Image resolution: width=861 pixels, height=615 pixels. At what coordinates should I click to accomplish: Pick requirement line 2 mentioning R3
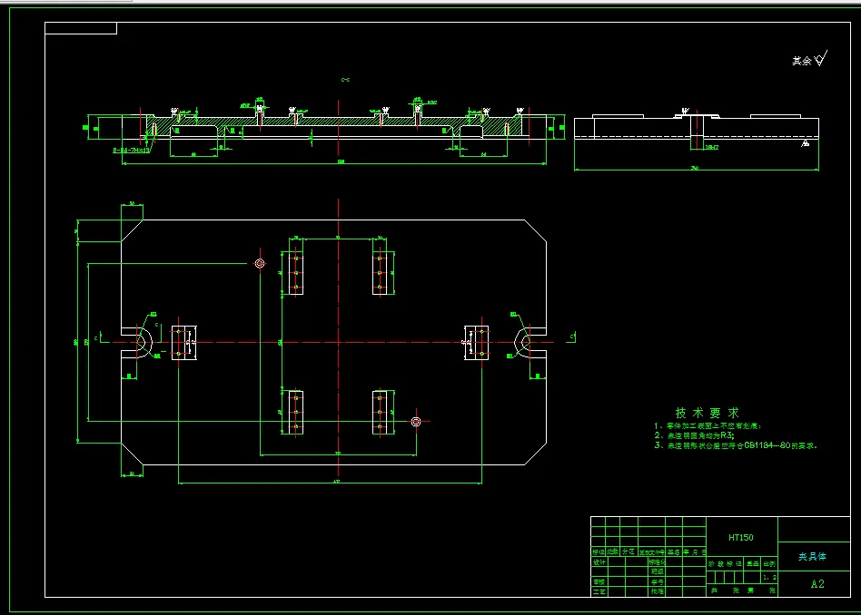(694, 435)
